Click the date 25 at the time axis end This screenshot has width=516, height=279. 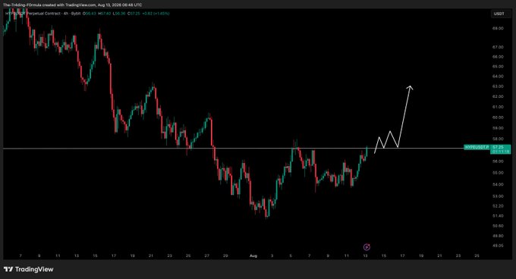(x=477, y=255)
